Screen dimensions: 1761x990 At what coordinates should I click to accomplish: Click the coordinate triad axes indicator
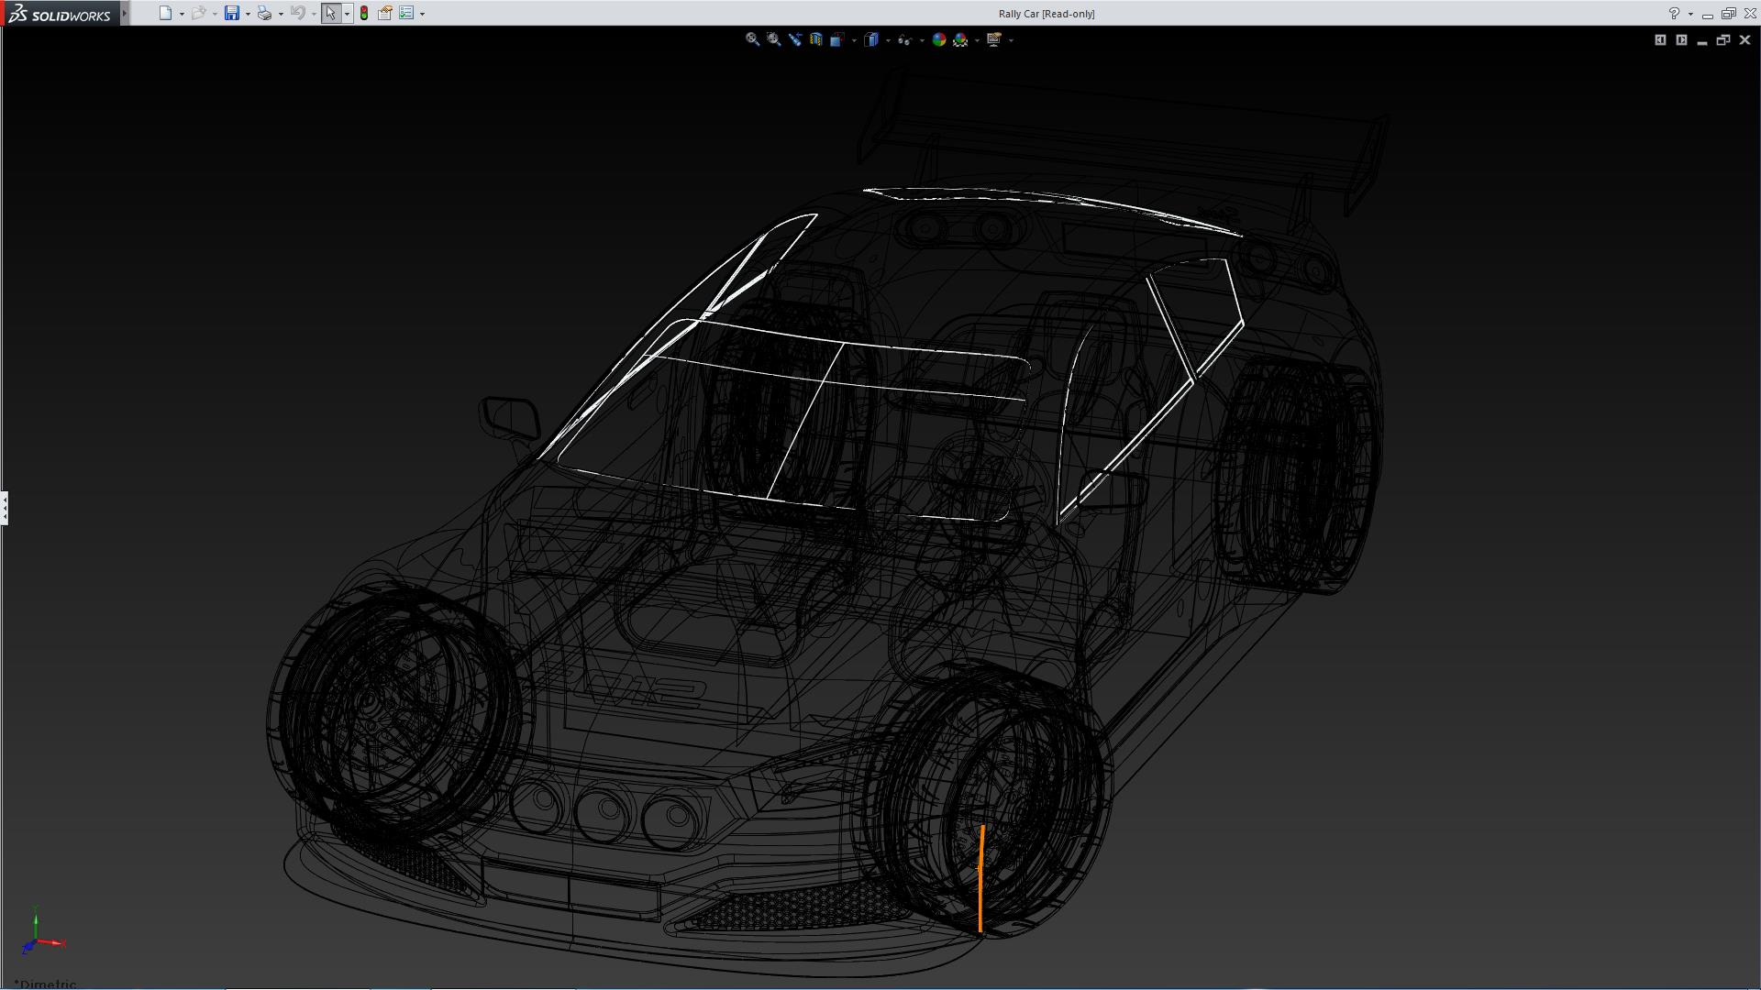39,935
